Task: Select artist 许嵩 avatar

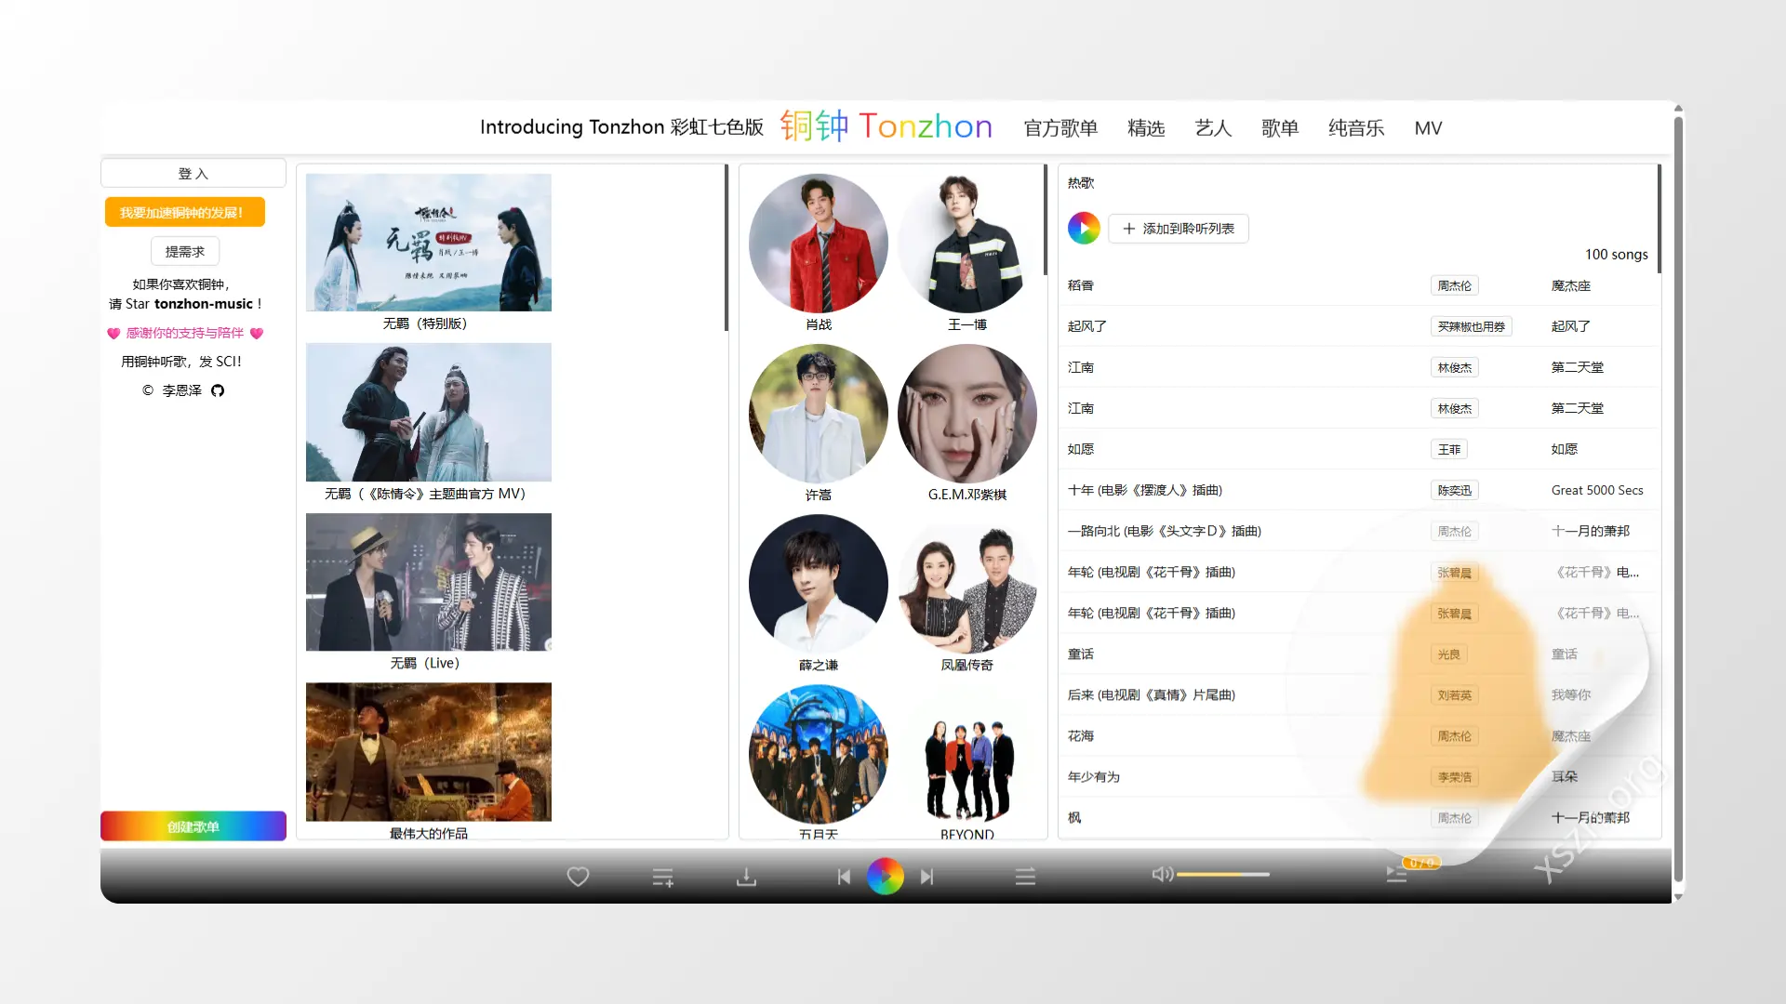Action: tap(819, 414)
